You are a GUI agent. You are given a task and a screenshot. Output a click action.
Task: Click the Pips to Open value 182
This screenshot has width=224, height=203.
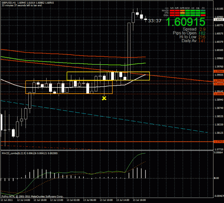click(202, 33)
